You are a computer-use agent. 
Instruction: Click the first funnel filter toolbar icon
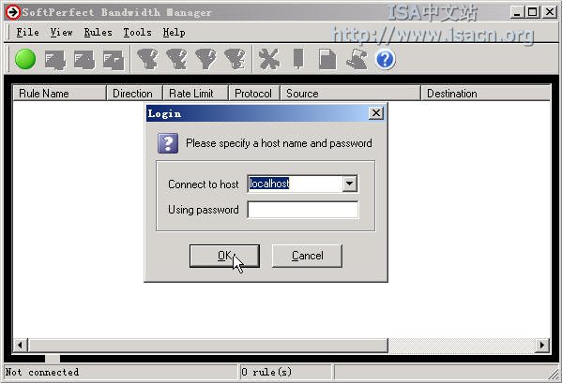[x=147, y=59]
